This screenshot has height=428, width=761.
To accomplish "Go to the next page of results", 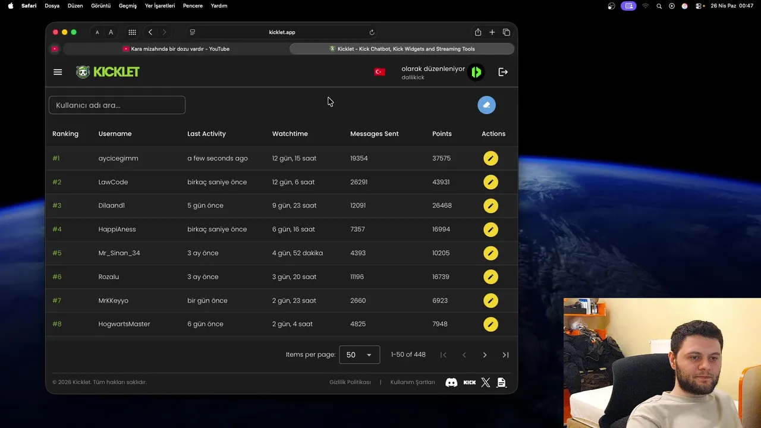I will [485, 355].
